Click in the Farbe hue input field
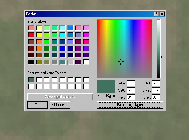 click(130, 83)
